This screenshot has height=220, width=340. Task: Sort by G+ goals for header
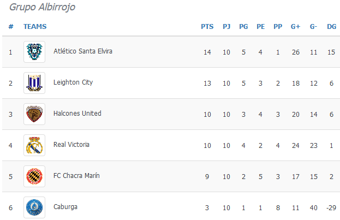pyautogui.click(x=295, y=26)
